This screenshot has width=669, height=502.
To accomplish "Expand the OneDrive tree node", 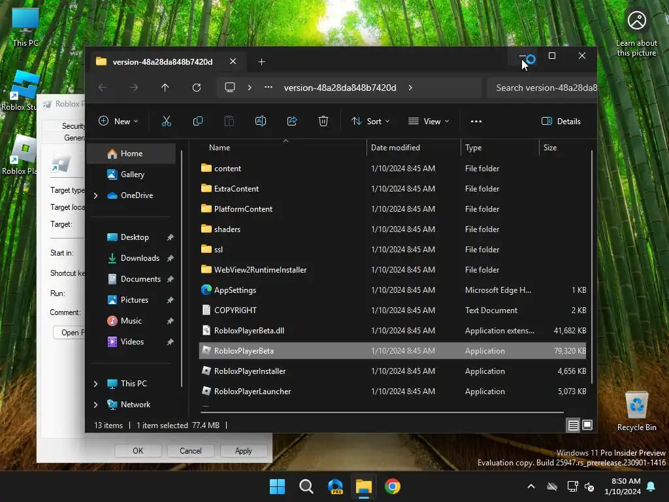I will (x=95, y=195).
